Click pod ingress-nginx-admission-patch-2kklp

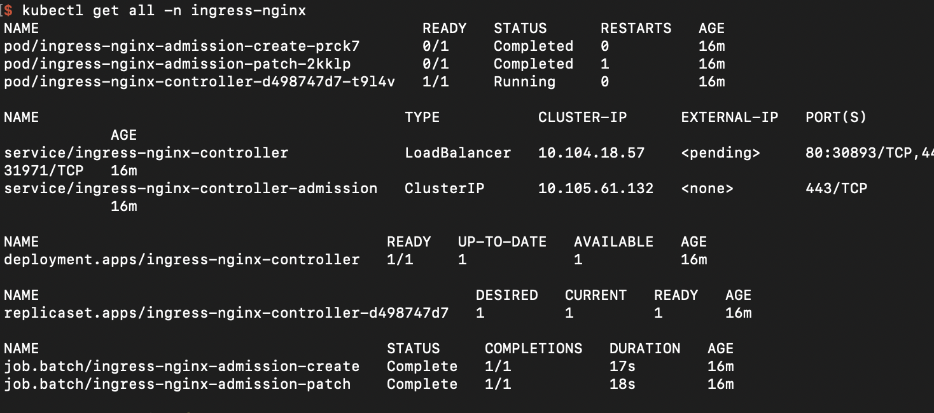pyautogui.click(x=178, y=64)
